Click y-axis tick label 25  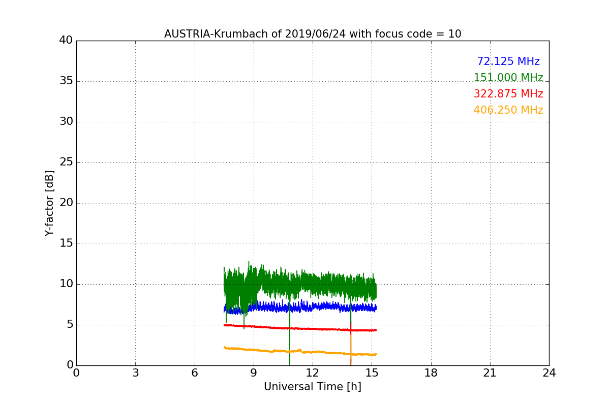(66, 162)
